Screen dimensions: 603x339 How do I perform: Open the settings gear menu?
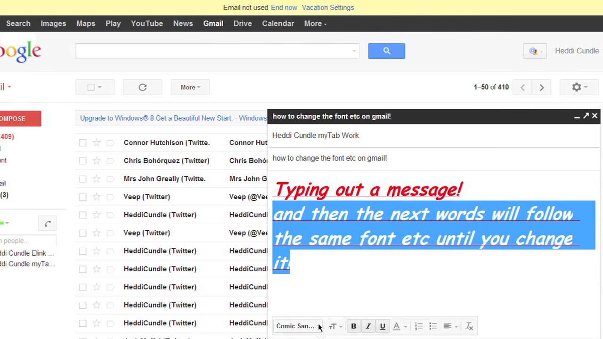[579, 87]
